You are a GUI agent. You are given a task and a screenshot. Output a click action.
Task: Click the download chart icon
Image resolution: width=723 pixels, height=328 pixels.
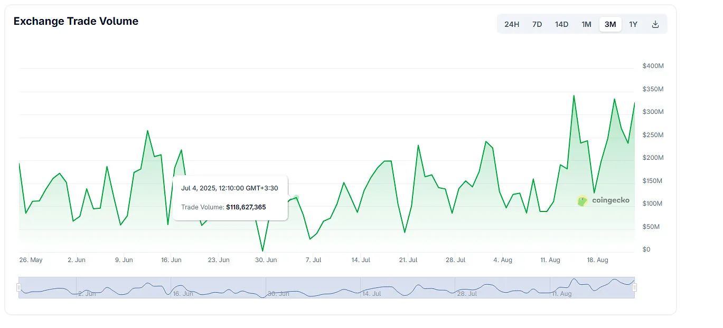pos(655,24)
